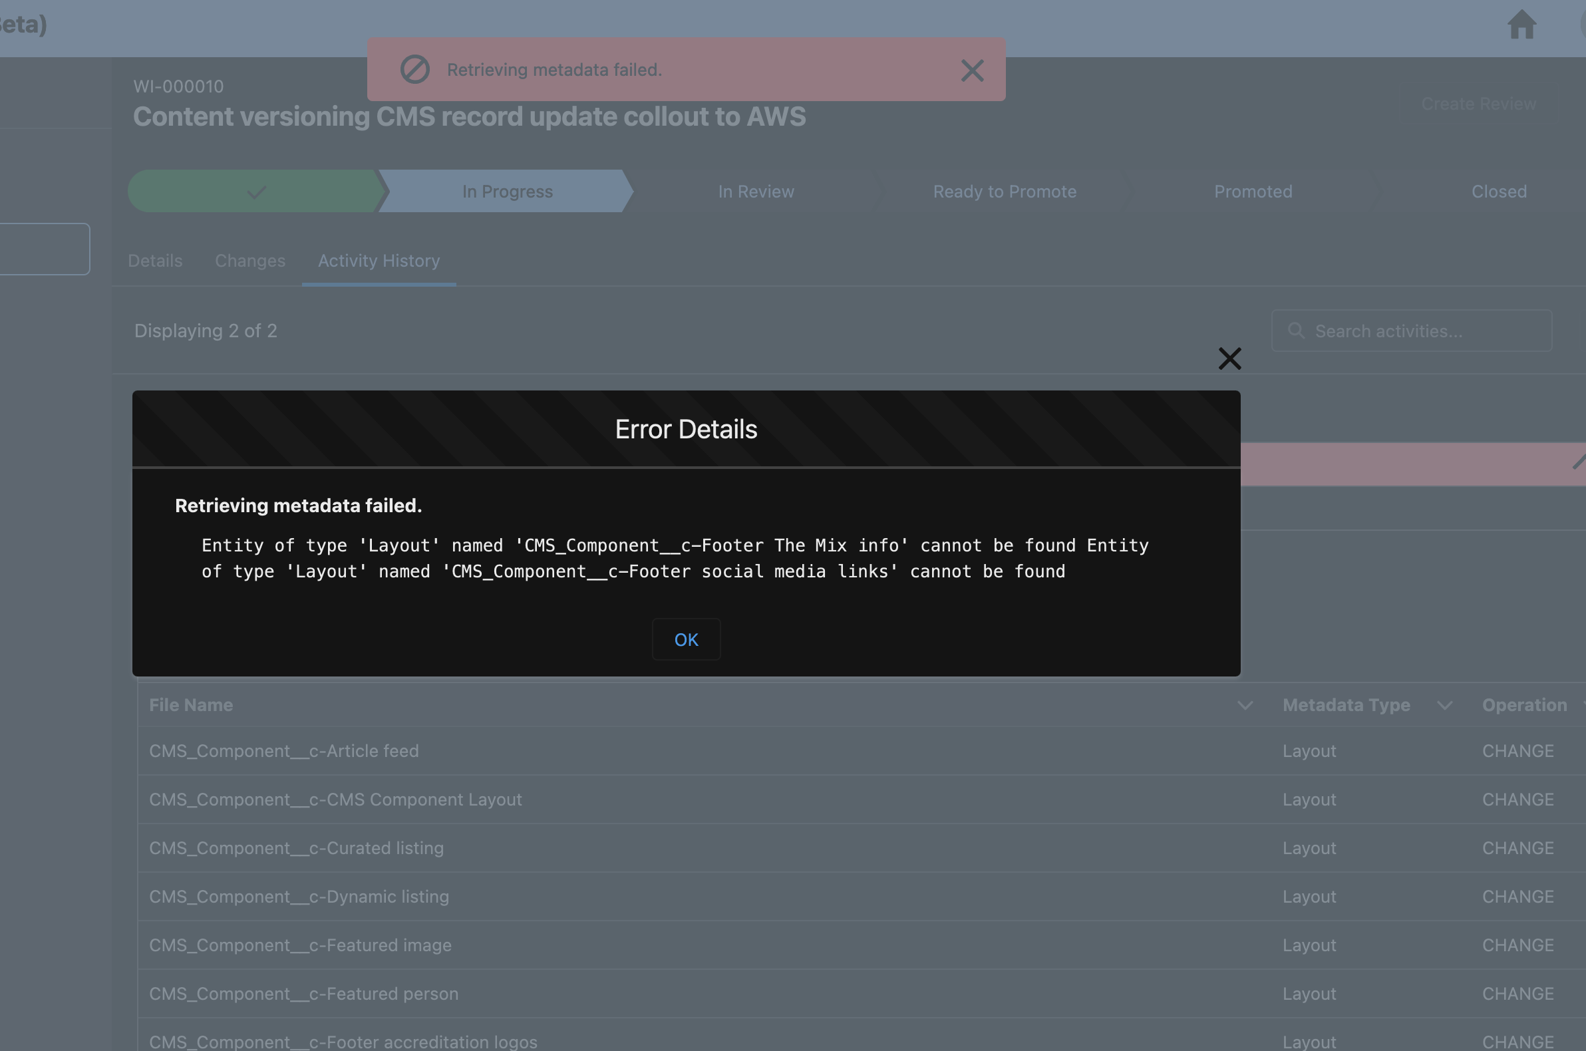The image size is (1586, 1051).
Task: Expand File Name column dropdown chevron
Action: click(x=1244, y=705)
